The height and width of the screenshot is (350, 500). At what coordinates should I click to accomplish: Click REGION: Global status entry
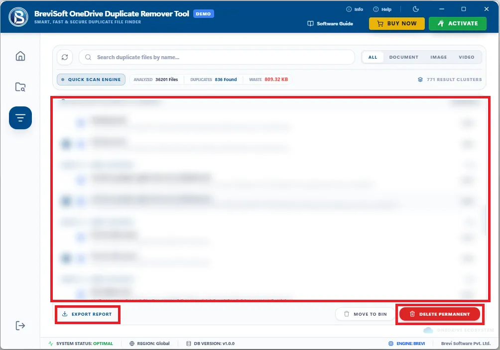(149, 344)
